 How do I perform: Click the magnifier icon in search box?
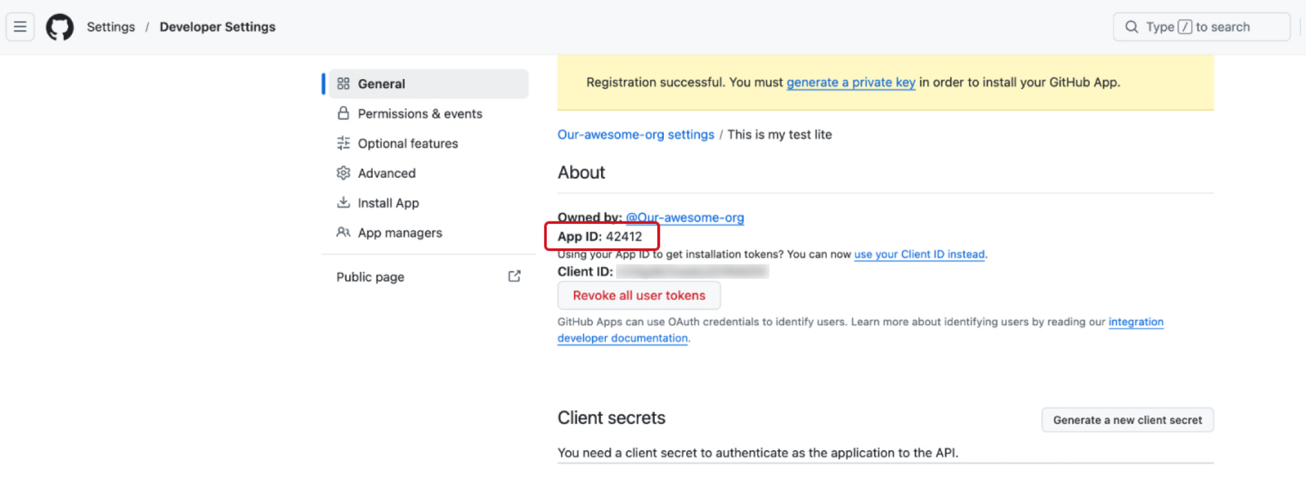(1131, 27)
